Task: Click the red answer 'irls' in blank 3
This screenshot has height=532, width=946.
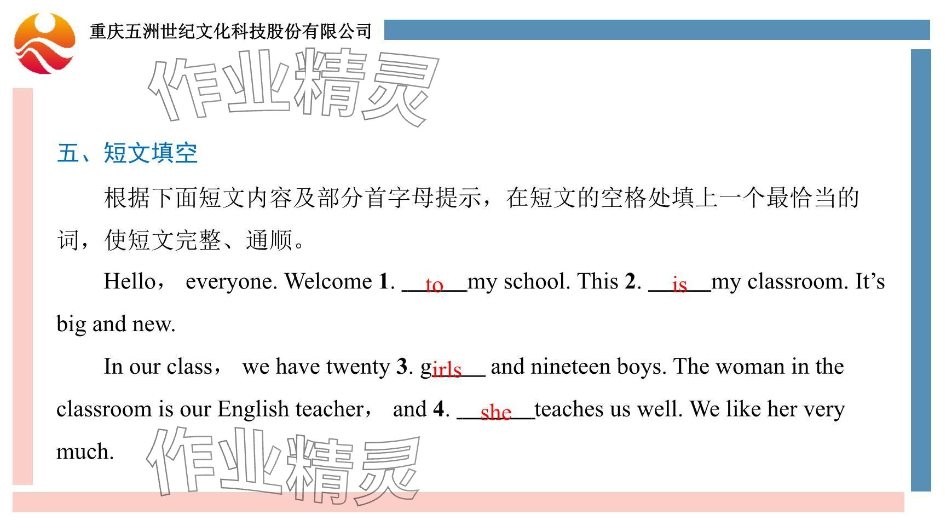Action: (447, 370)
